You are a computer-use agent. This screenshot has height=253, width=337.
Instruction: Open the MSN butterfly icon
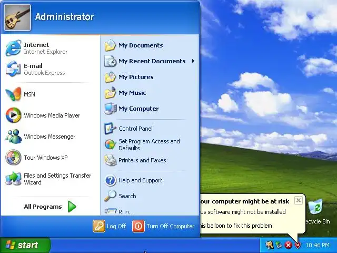13,94
